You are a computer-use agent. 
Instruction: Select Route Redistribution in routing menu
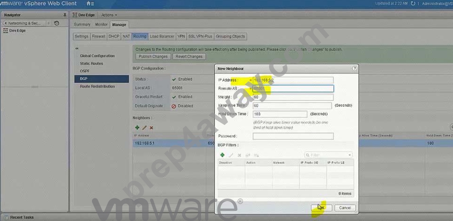97,87
